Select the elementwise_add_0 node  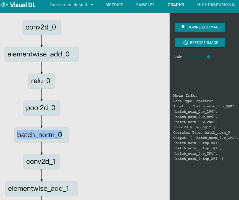point(41,54)
